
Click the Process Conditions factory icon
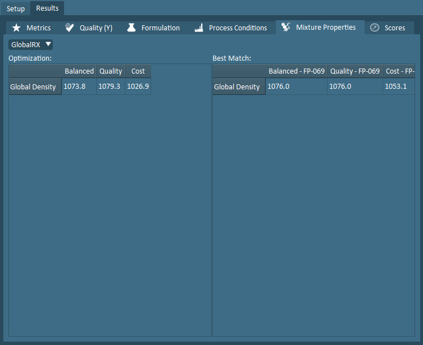(198, 28)
